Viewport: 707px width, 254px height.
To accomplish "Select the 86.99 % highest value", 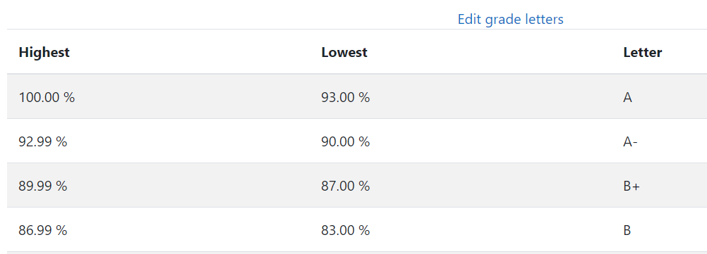I will pos(43,231).
